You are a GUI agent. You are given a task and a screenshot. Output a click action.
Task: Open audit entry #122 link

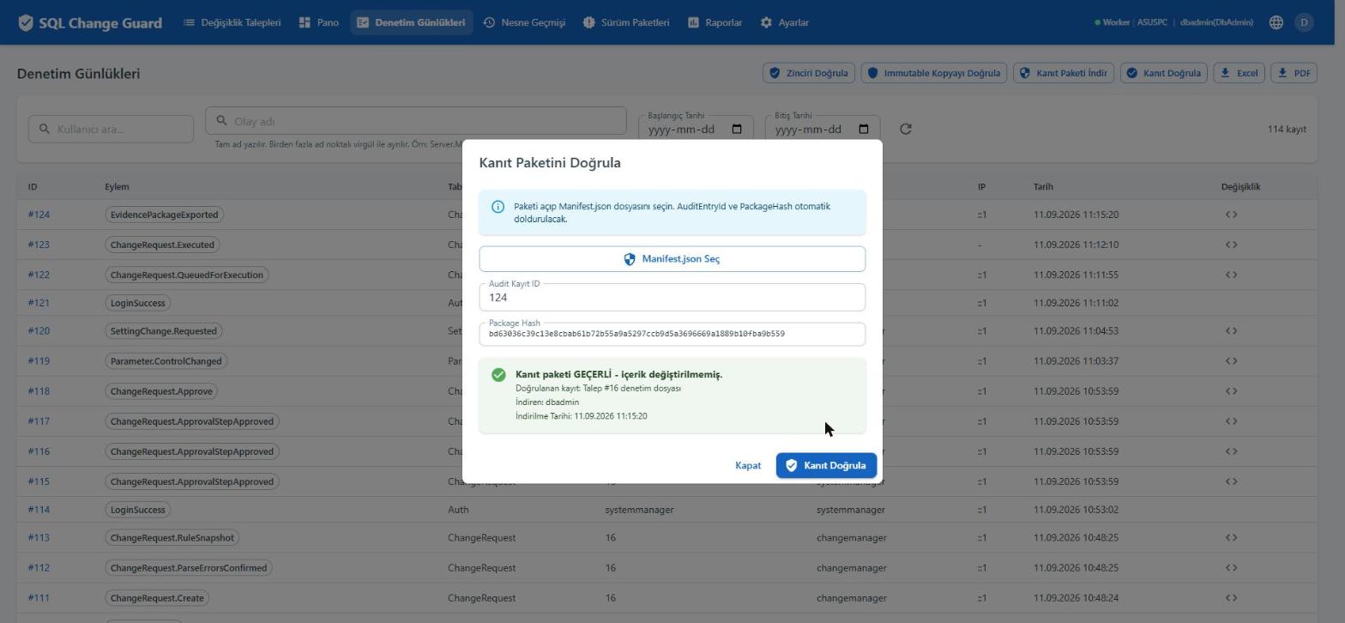(x=39, y=275)
